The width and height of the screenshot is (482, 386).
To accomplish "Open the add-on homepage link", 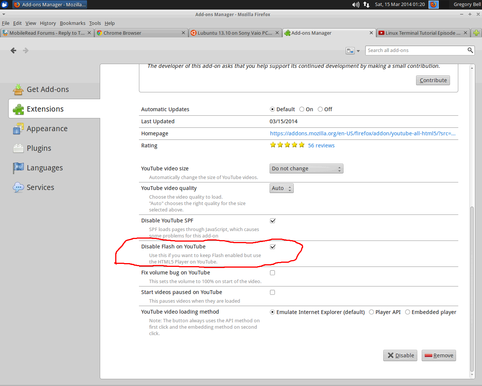I will [x=363, y=133].
